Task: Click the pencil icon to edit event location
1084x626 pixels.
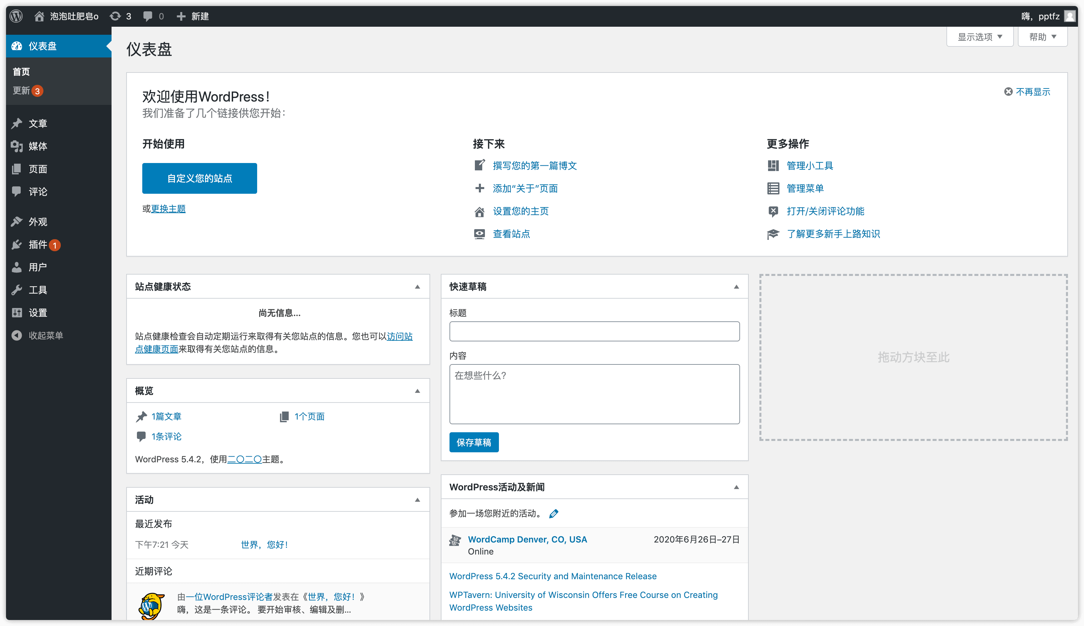Action: pyautogui.click(x=554, y=513)
